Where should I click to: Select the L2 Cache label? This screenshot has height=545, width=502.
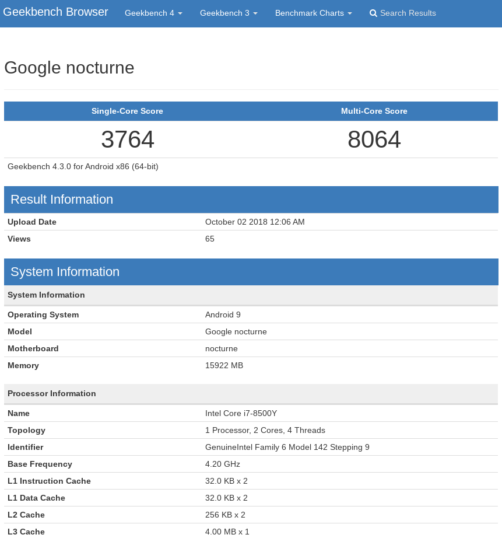click(26, 515)
